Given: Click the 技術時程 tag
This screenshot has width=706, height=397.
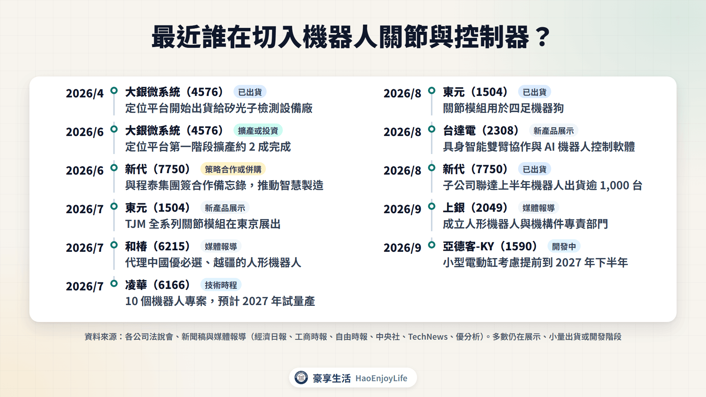Looking at the screenshot, I should (221, 285).
